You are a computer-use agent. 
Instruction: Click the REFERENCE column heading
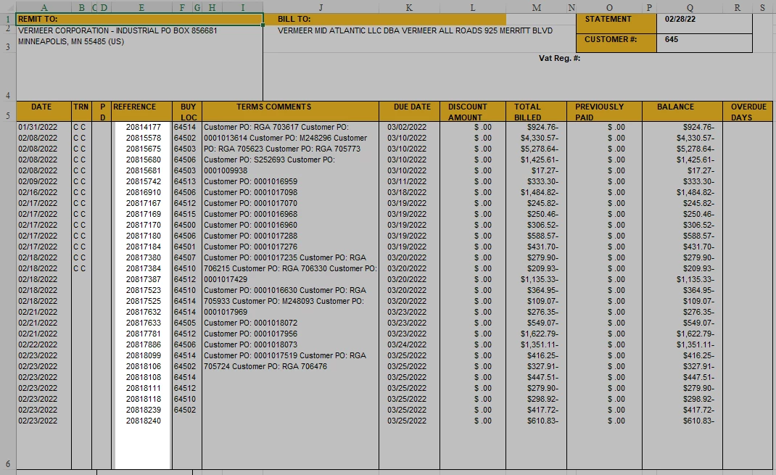tap(135, 107)
